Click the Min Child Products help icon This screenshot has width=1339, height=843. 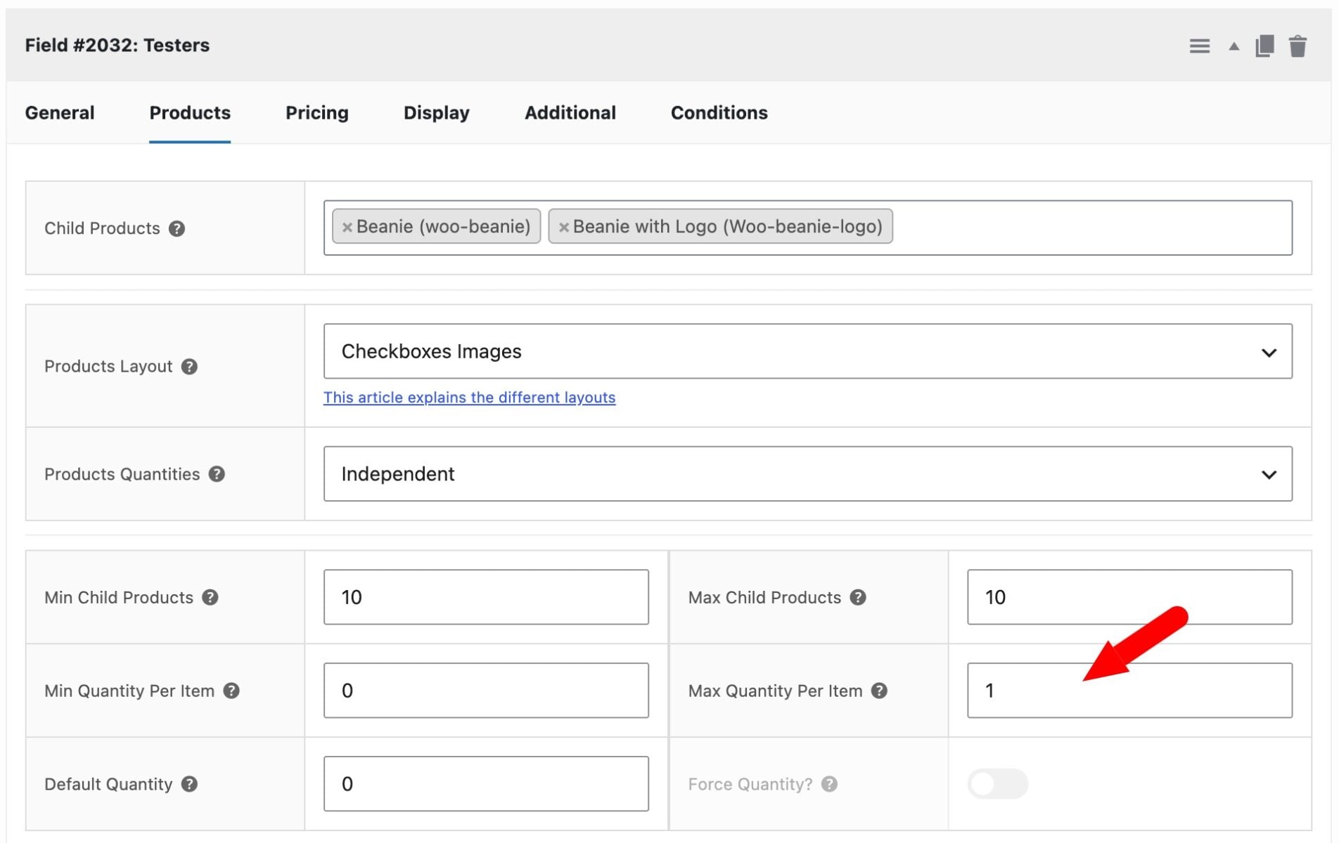click(210, 597)
